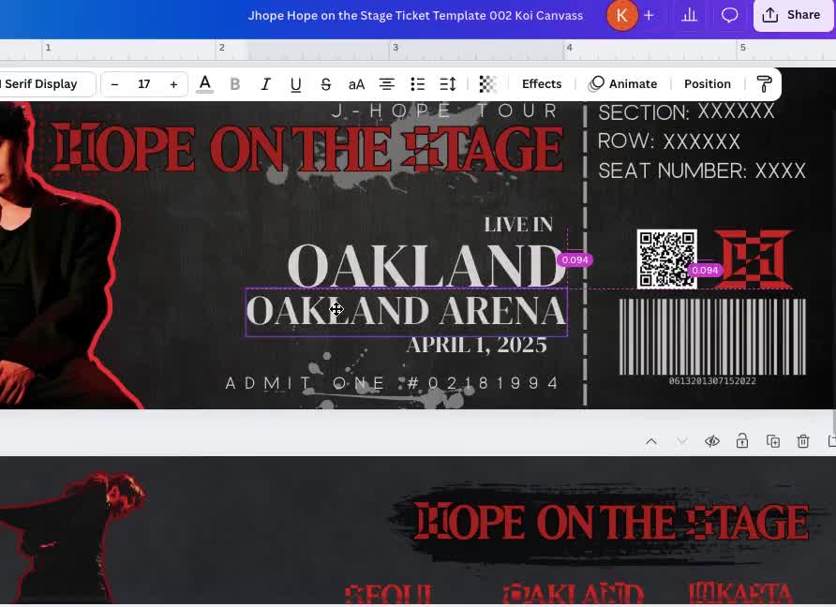Screen dimensions: 836x607
Task: Select the ROW: XXXXXX text
Action: [668, 141]
